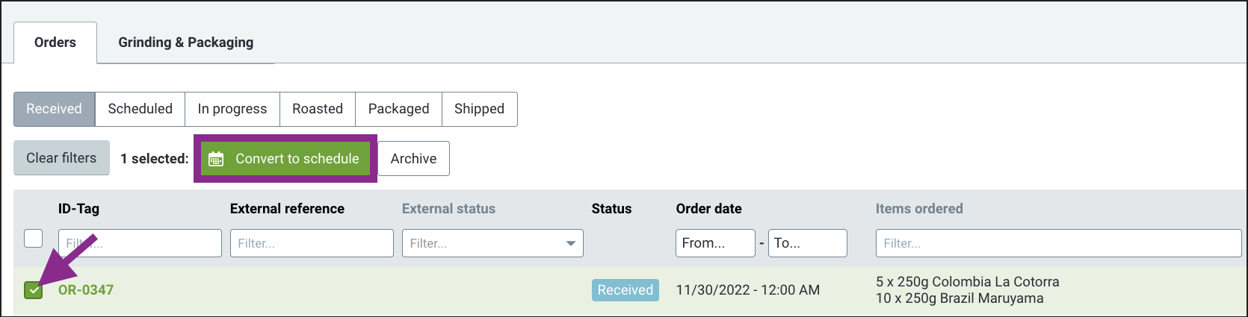
Task: Uncheck the OR-0347 order checkbox
Action: pyautogui.click(x=34, y=290)
